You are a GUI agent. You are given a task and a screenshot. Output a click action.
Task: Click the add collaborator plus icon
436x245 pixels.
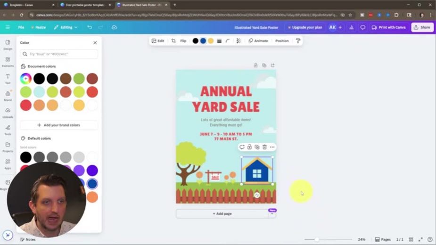pyautogui.click(x=340, y=27)
